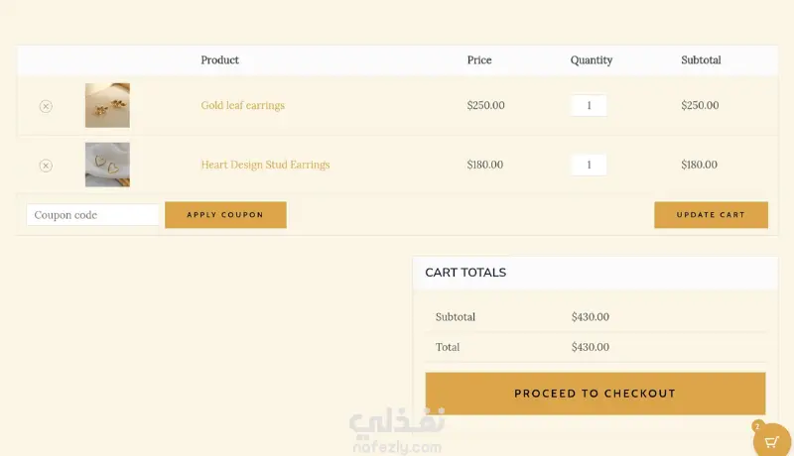Image resolution: width=794 pixels, height=456 pixels.
Task: Remove Gold leaf earrings from cart
Action: (x=46, y=106)
